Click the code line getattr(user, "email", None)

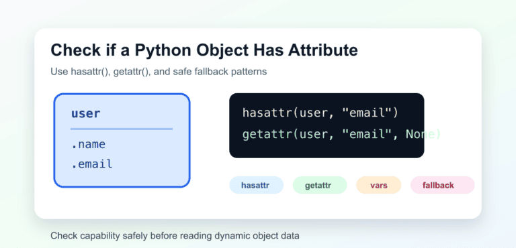coord(341,133)
